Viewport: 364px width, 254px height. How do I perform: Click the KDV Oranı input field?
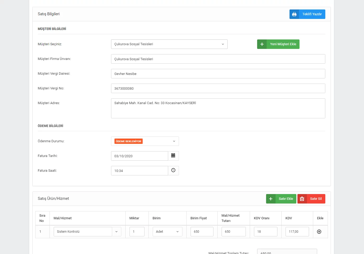click(x=265, y=232)
